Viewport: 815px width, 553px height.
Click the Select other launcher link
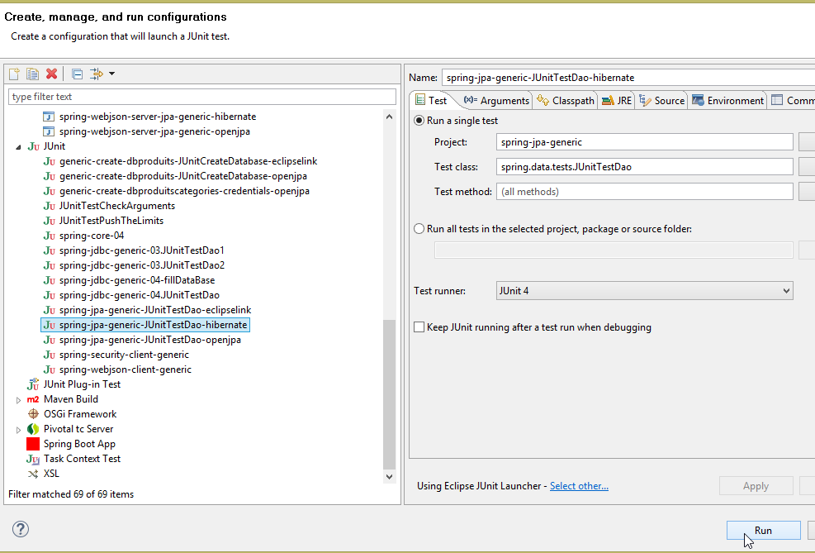(579, 486)
